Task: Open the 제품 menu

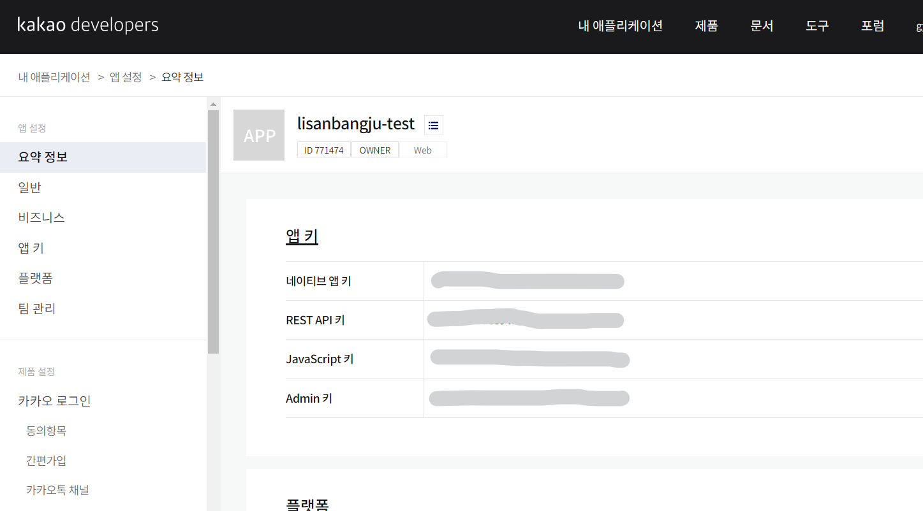Action: pyautogui.click(x=707, y=26)
